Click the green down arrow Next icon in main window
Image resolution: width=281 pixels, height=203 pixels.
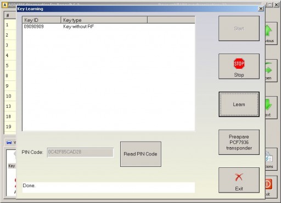pos(268,105)
